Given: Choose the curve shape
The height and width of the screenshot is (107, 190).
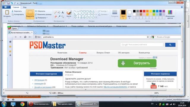Looking at the screenshot, I should coord(78,12).
